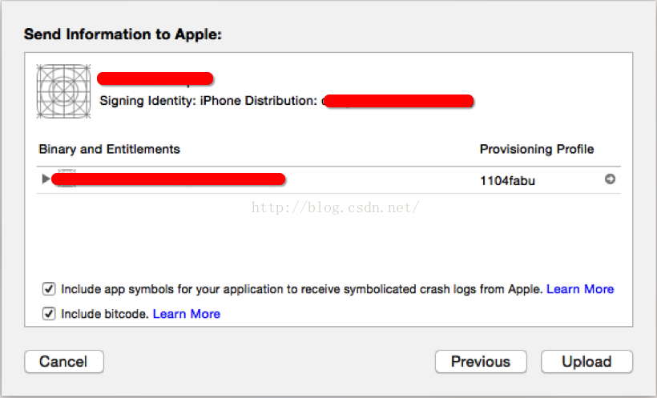Open Learn More link for app symbols
657x398 pixels.
point(580,289)
